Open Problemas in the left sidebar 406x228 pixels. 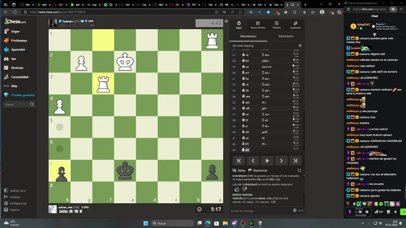19,41
